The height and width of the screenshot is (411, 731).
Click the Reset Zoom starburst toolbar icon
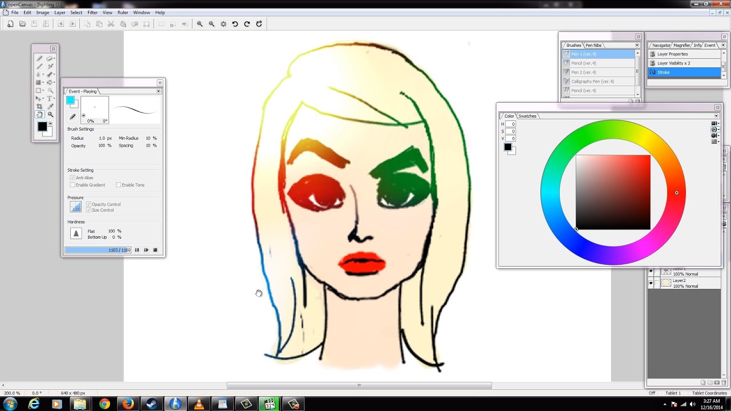click(223, 24)
